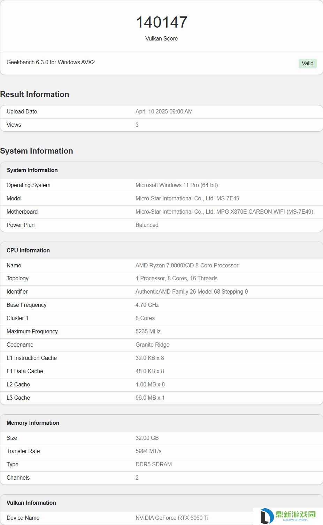Image resolution: width=323 pixels, height=525 pixels.
Task: Click the Vulkan score 140147
Action: [x=162, y=22]
